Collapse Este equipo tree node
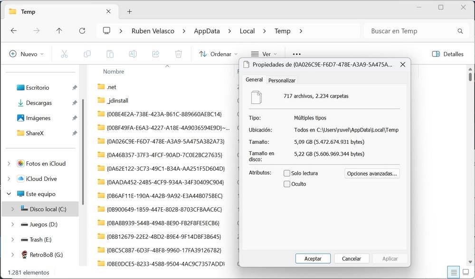This screenshot has width=475, height=279. pyautogui.click(x=9, y=194)
